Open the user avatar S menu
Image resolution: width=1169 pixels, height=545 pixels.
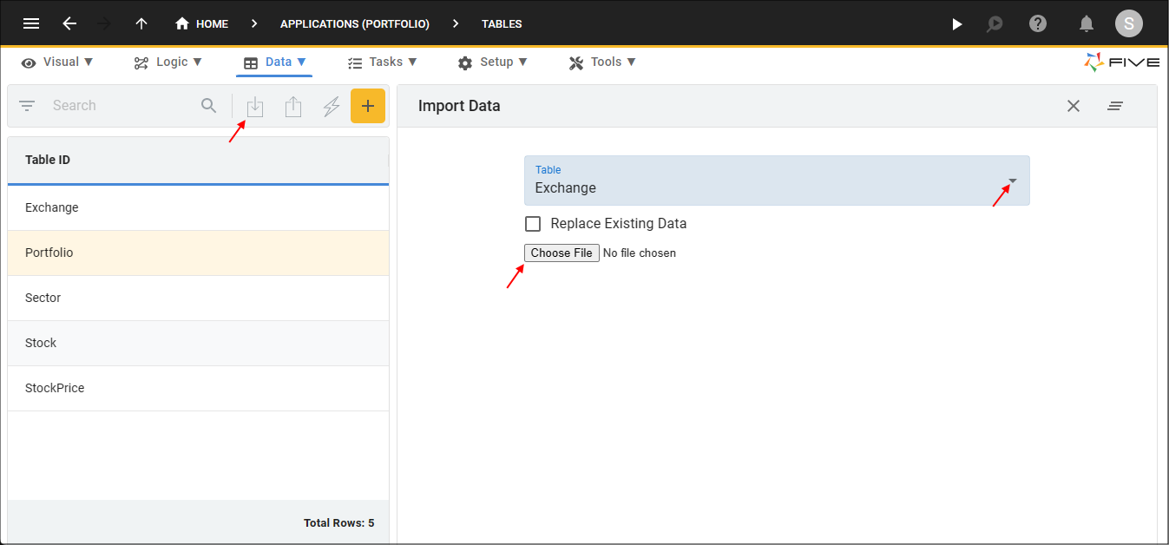click(1128, 23)
